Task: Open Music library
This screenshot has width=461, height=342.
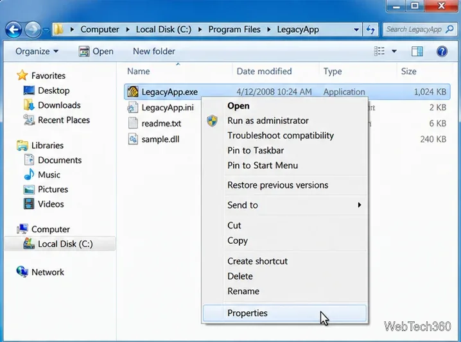Action: click(42, 175)
